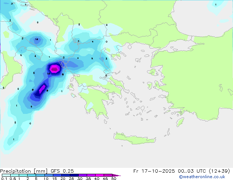Select the 15–20 mm legend swatch
This screenshot has width=233, height=180.
coord(57,175)
